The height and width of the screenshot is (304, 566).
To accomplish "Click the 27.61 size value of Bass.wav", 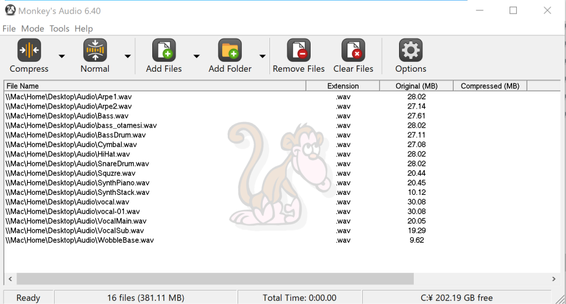I will (x=417, y=116).
